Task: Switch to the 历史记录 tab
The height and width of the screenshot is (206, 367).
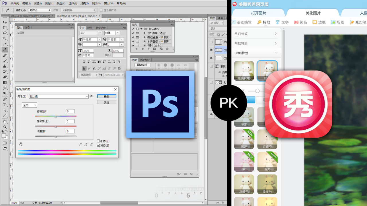Action: 101,28
